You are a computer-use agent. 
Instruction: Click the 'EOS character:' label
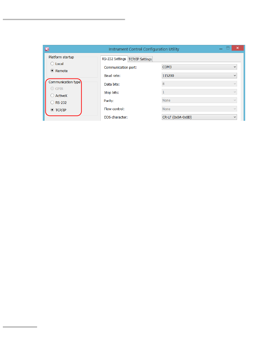(x=116, y=117)
